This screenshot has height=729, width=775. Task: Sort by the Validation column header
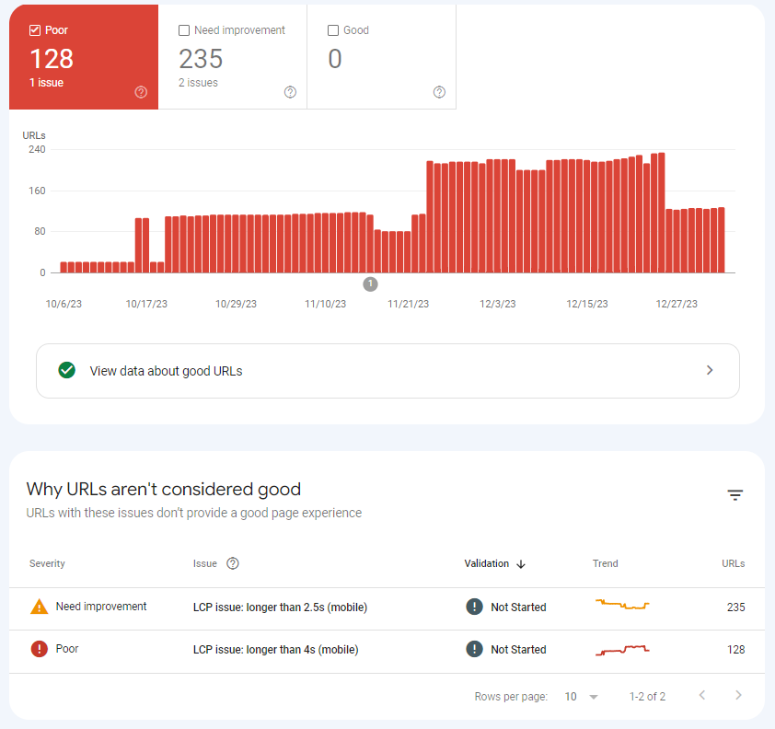click(486, 563)
